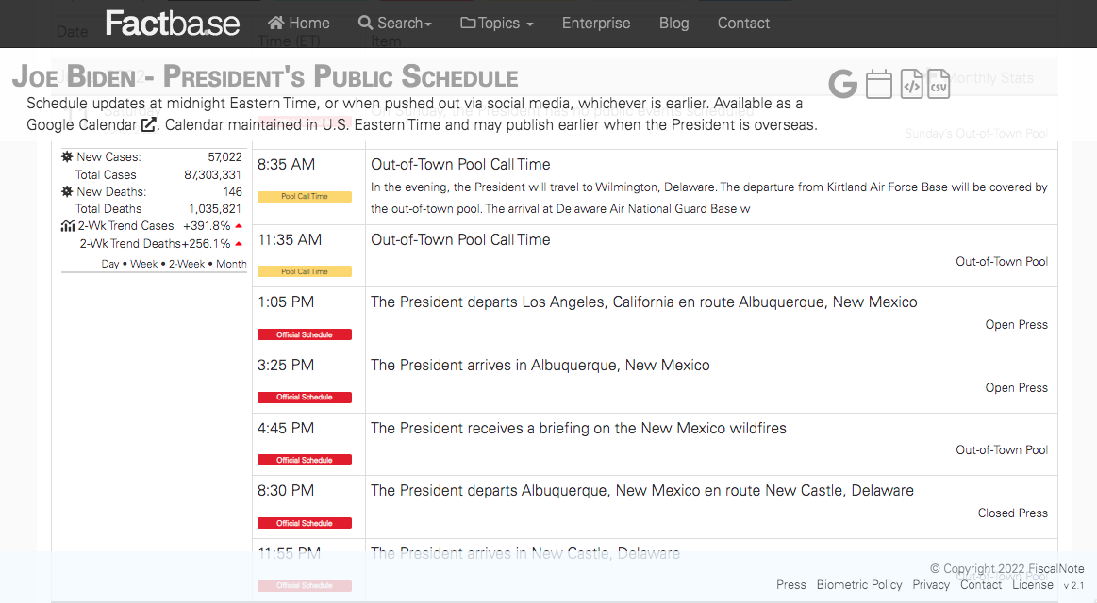Select the Month stats range link
The height and width of the screenshot is (603, 1097).
[231, 264]
